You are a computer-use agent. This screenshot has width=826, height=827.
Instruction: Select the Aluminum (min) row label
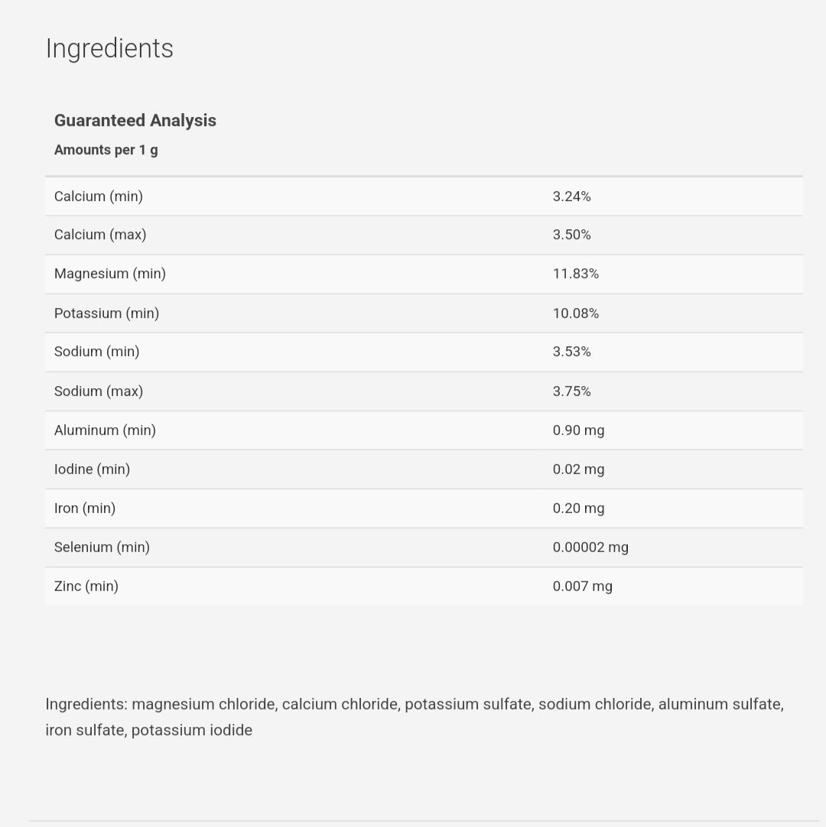pyautogui.click(x=105, y=430)
